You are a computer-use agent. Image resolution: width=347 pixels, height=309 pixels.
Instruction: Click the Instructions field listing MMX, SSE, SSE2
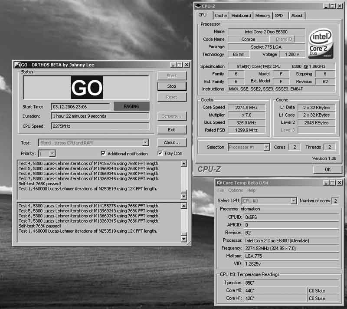tap(282, 89)
